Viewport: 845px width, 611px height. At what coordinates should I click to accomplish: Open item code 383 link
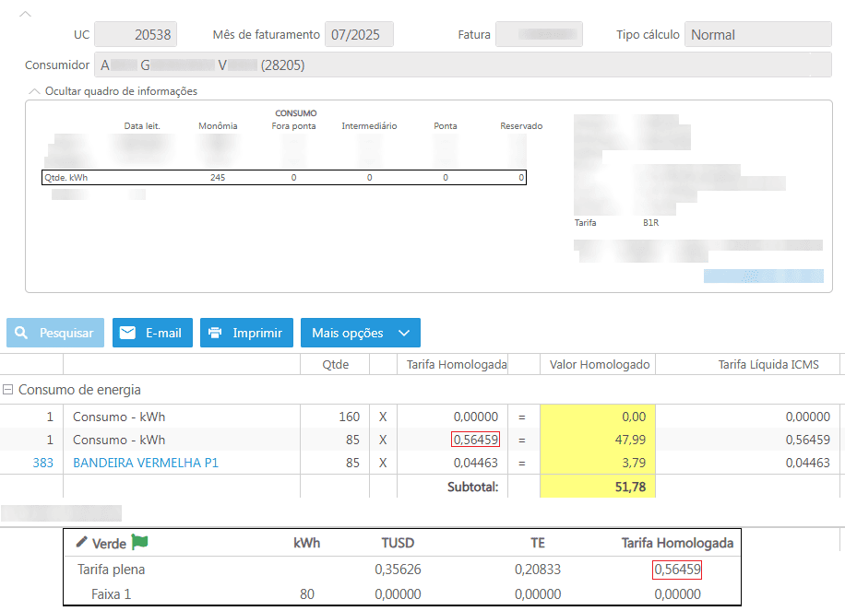click(x=42, y=463)
